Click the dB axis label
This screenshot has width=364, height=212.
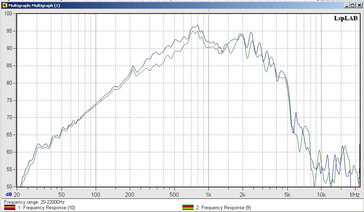click(9, 195)
